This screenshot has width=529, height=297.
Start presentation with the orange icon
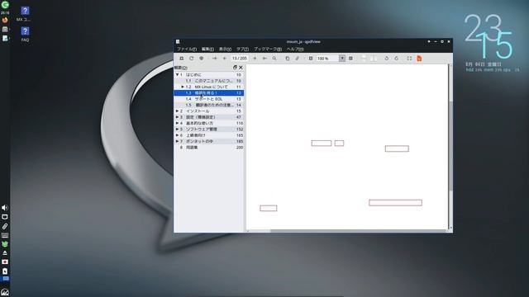click(x=419, y=59)
